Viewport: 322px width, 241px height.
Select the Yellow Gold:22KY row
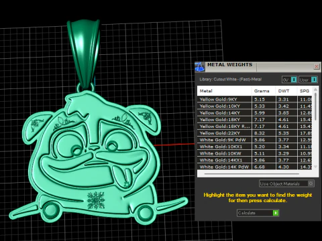tap(254, 133)
